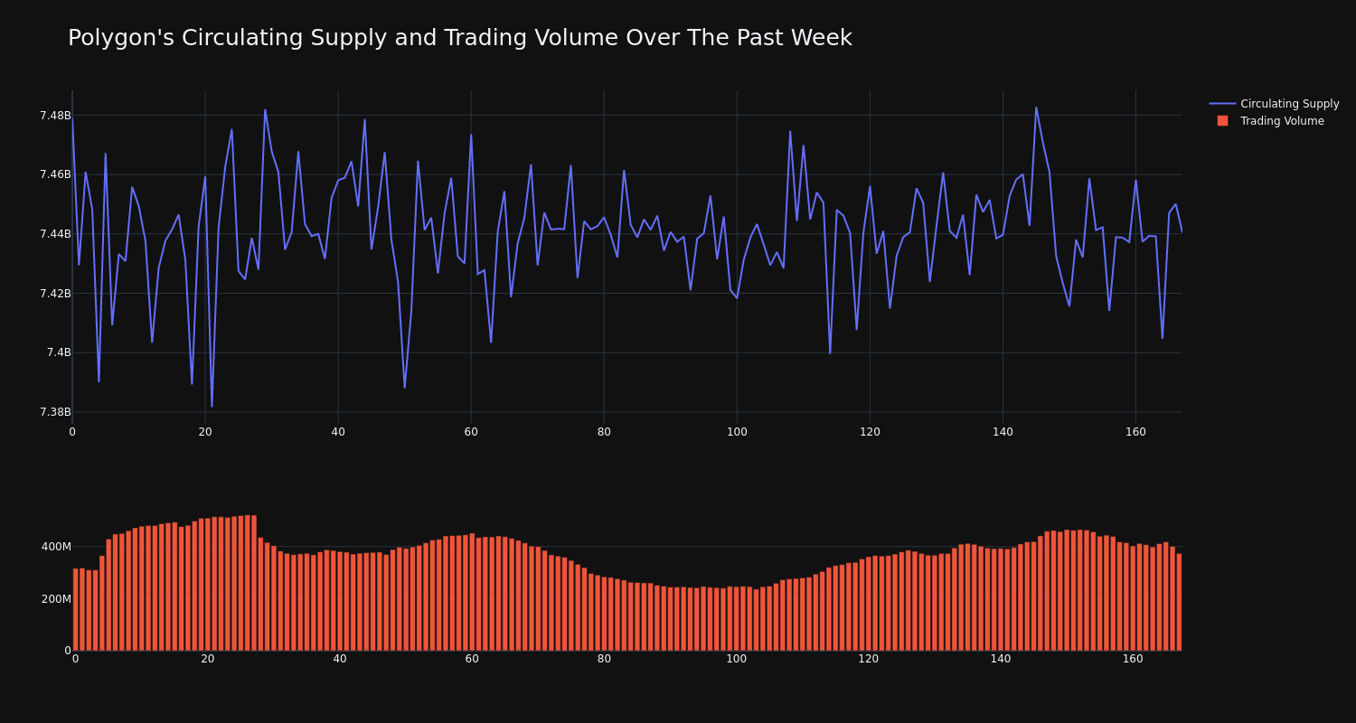Click x-axis tick 60 under supply chart
This screenshot has height=723, width=1356.
coord(471,432)
